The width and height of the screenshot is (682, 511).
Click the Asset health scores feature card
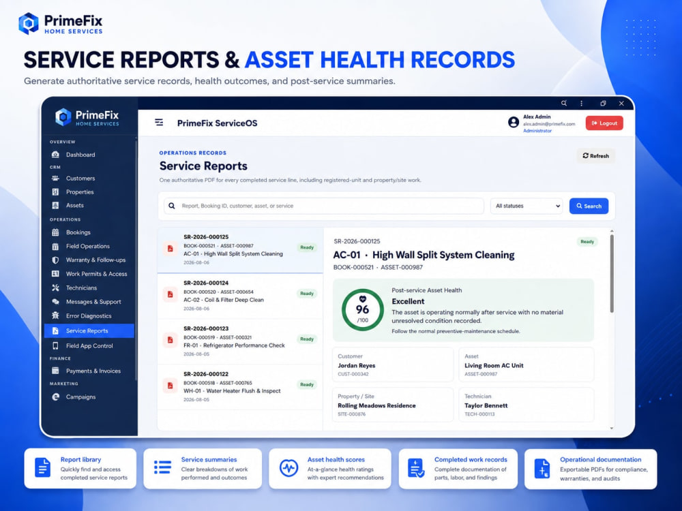(330, 469)
